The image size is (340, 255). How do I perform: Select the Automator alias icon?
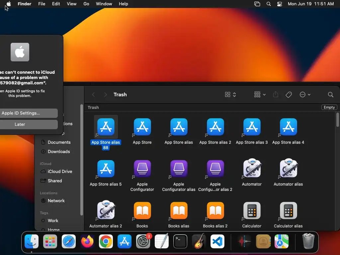click(x=289, y=168)
